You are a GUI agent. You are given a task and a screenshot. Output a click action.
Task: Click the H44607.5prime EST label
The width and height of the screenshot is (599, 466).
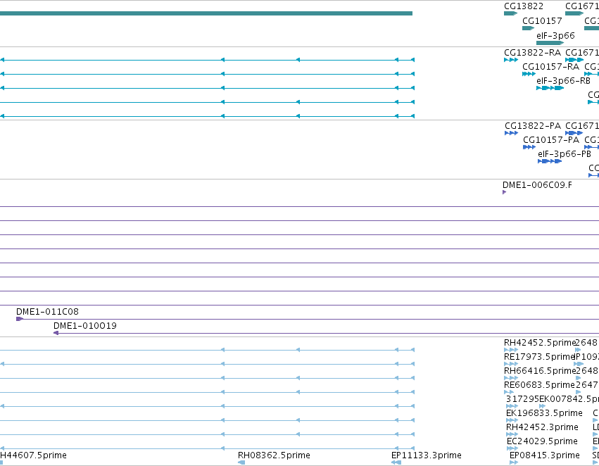click(x=33, y=455)
